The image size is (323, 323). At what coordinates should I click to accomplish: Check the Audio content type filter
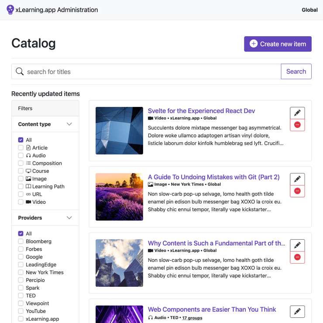(x=21, y=155)
